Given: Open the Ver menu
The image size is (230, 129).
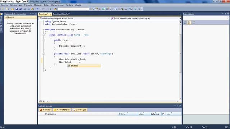Looking at the screenshot, I should tap(20, 5).
